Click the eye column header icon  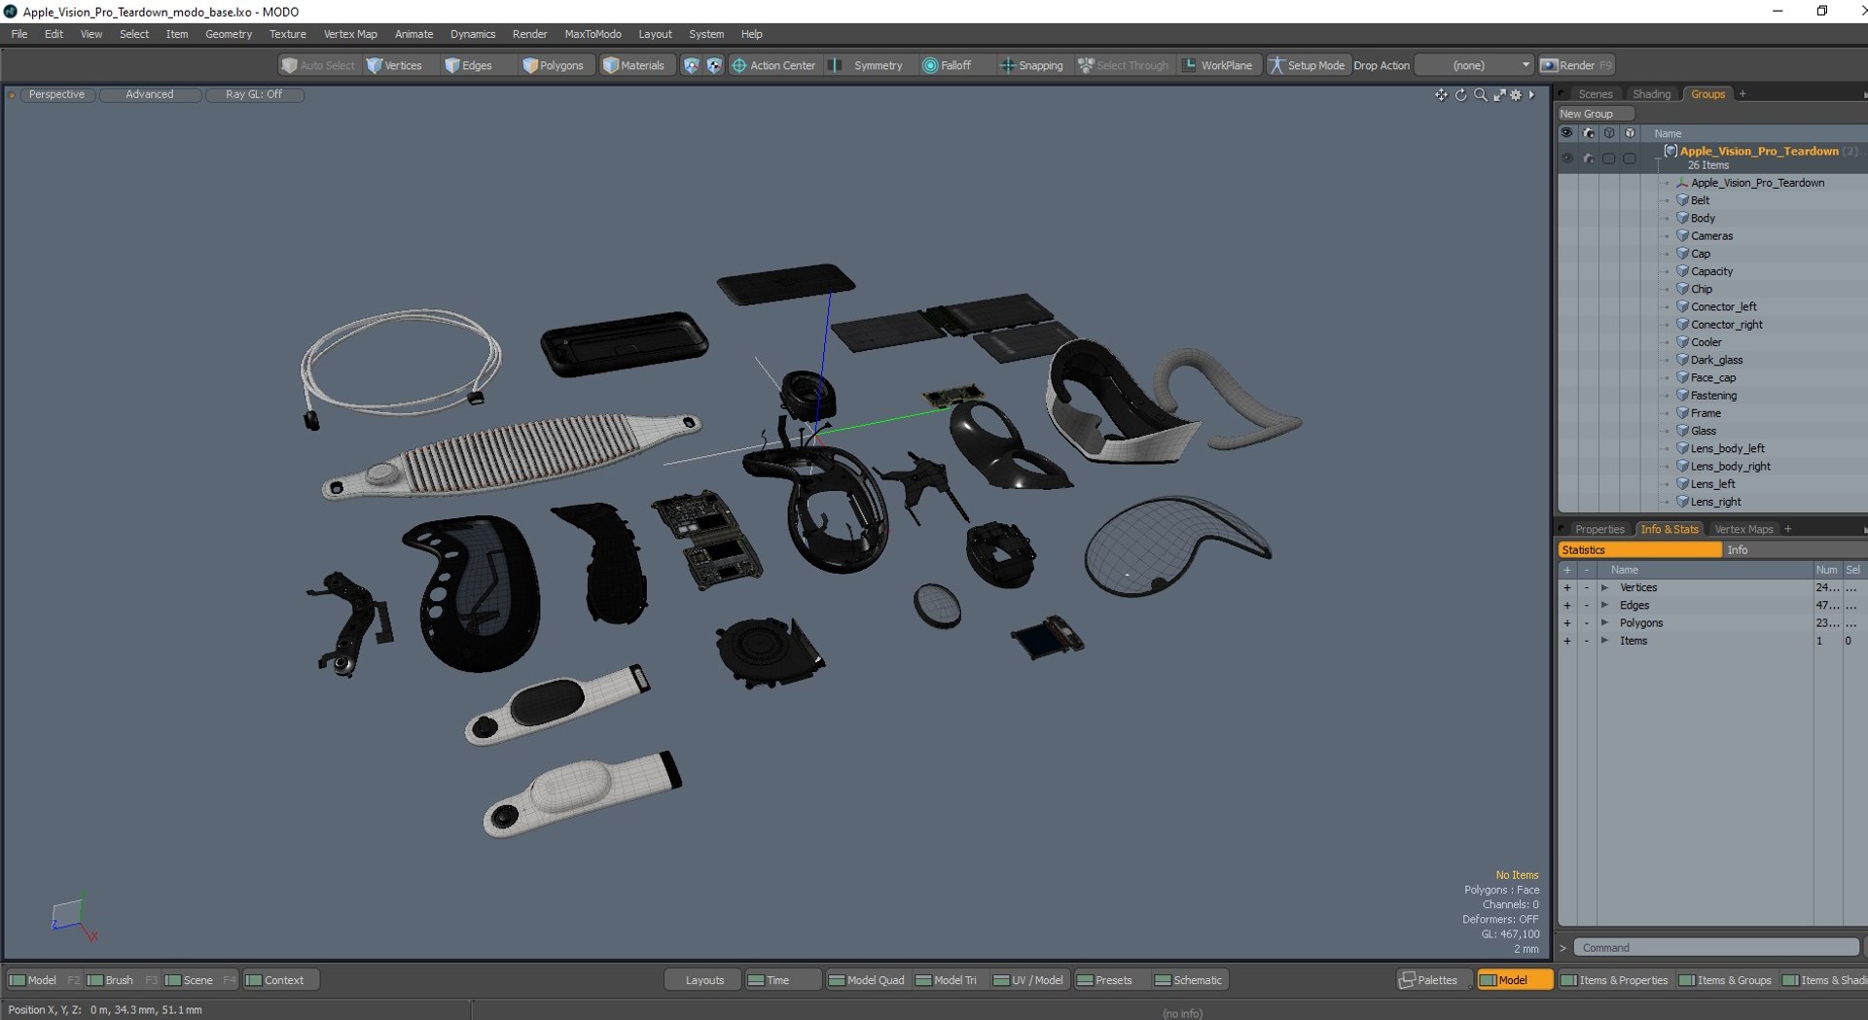point(1566,133)
